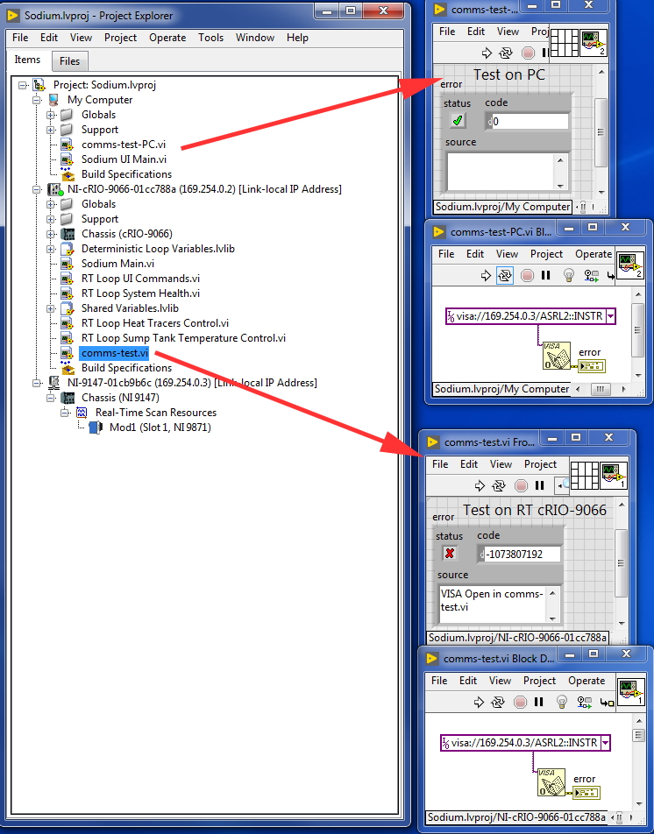Toggle Retain Wire Values in comms-test.vi block diagram

pyautogui.click(x=585, y=702)
